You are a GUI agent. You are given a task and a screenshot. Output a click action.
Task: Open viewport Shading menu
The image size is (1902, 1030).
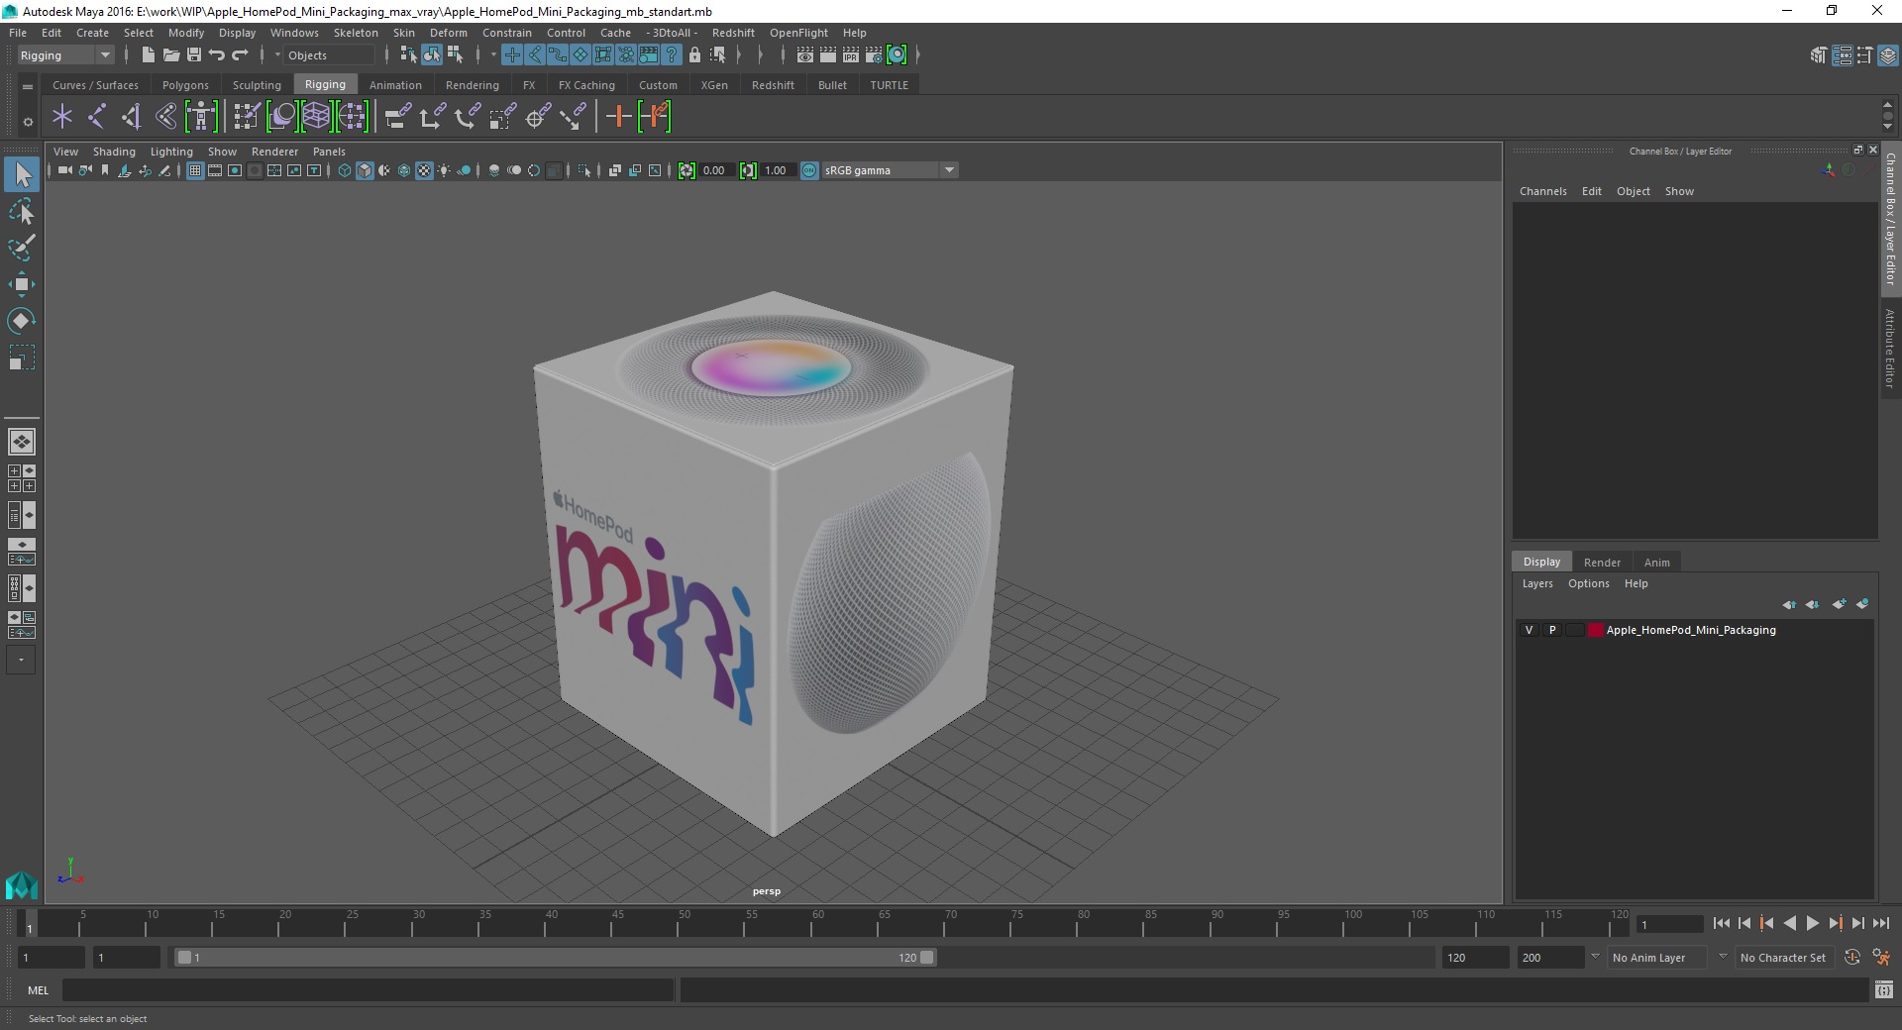(x=114, y=152)
